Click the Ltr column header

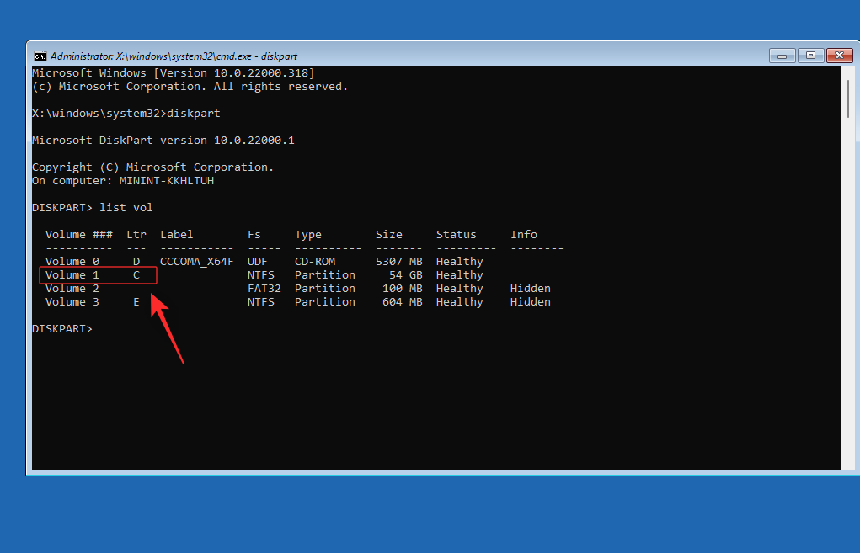(136, 234)
